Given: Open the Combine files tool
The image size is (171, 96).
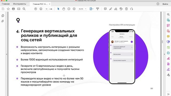Looking at the screenshot, I should click(x=168, y=42).
